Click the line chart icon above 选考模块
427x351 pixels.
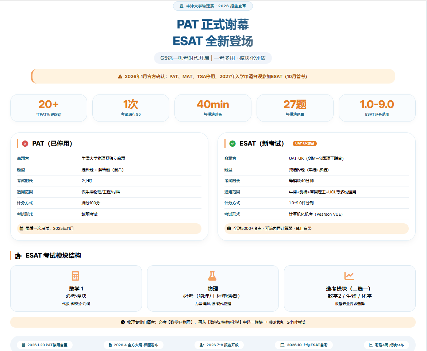pyautogui.click(x=349, y=276)
